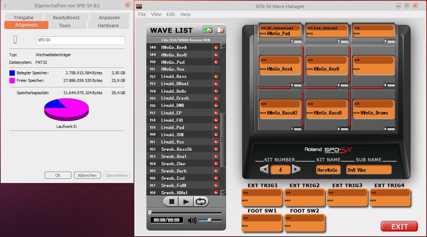427x237 pixels.
Task: Click the red dot beside Liquid_Bells
Action: (x=216, y=91)
